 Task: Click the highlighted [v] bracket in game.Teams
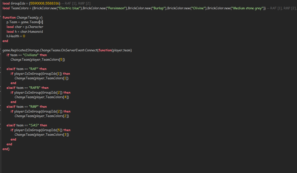pos(41,22)
